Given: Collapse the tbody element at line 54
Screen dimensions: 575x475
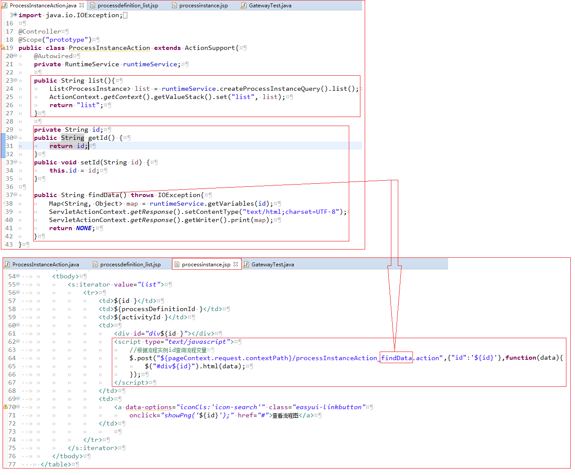Looking at the screenshot, I should (18, 276).
